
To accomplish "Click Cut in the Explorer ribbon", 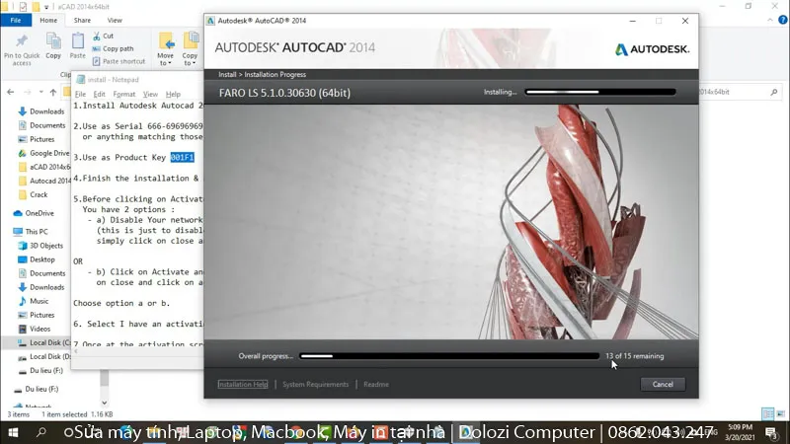I will [104, 36].
